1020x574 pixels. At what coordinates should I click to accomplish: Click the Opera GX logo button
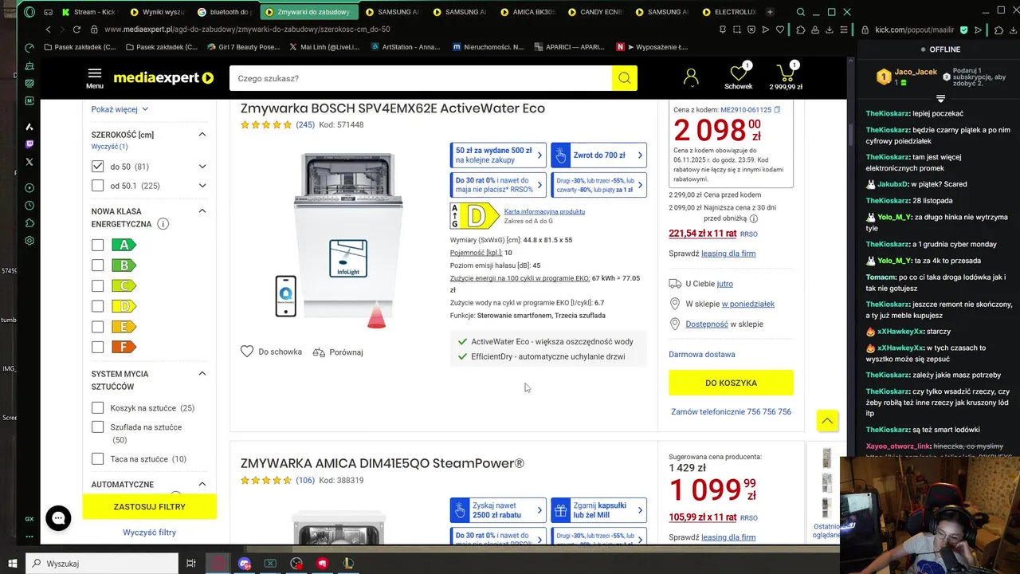[x=29, y=12]
